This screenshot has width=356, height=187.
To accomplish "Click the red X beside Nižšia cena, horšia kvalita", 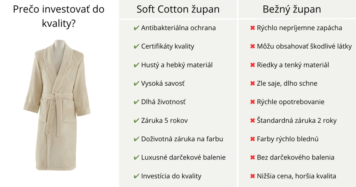I will (252, 176).
